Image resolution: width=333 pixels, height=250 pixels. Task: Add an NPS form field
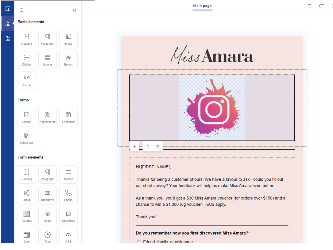[68, 236]
